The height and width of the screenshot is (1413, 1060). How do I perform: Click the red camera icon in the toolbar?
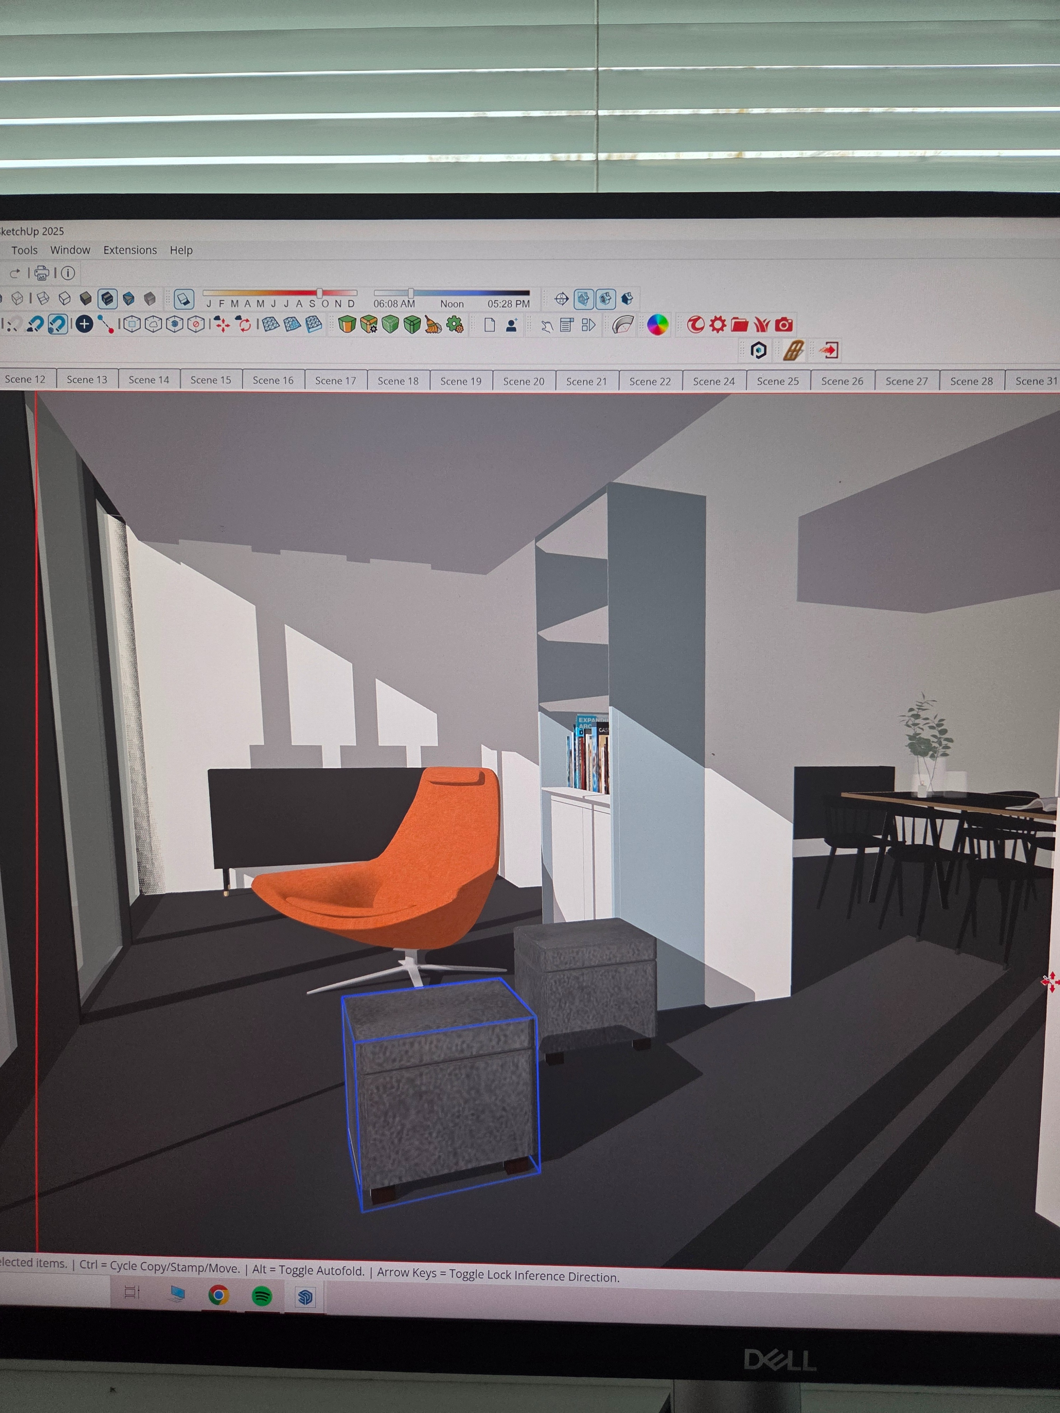click(784, 325)
